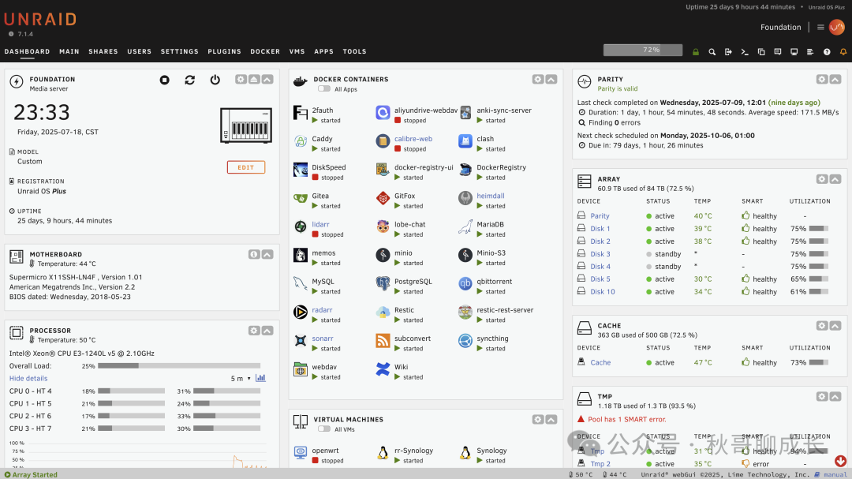Collapse the Docker Containers panel
Viewport: 852px width, 479px height.
551,80
